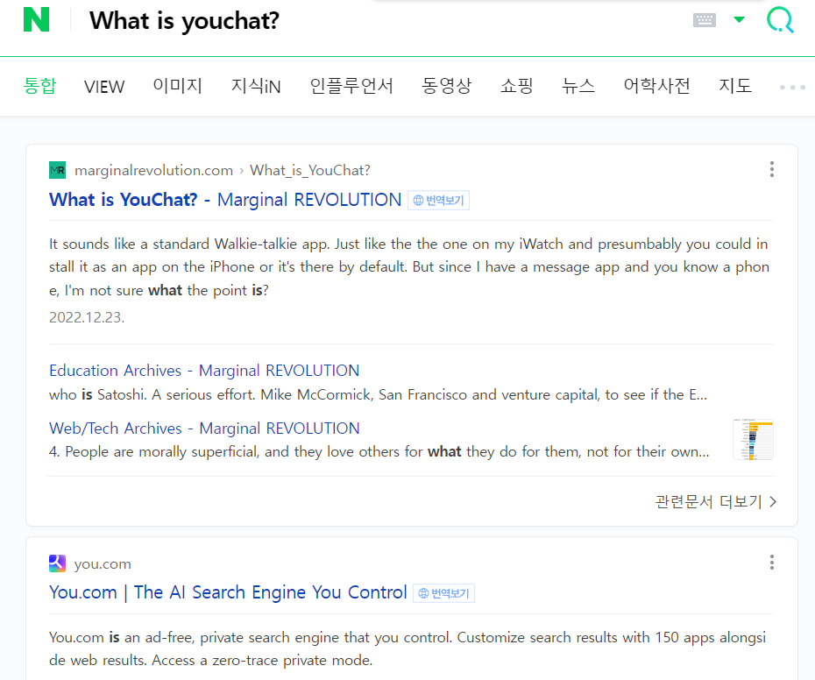Image resolution: width=815 pixels, height=680 pixels.
Task: Open the dropdown arrow next to the keyboard icon
Action: point(737,19)
